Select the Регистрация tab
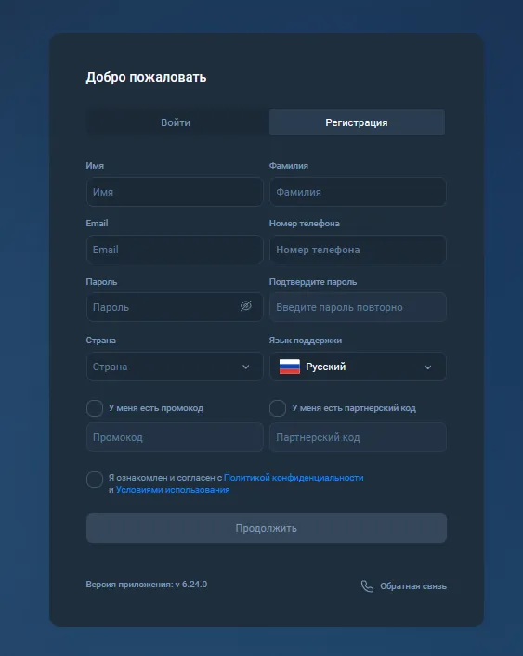 click(x=357, y=122)
